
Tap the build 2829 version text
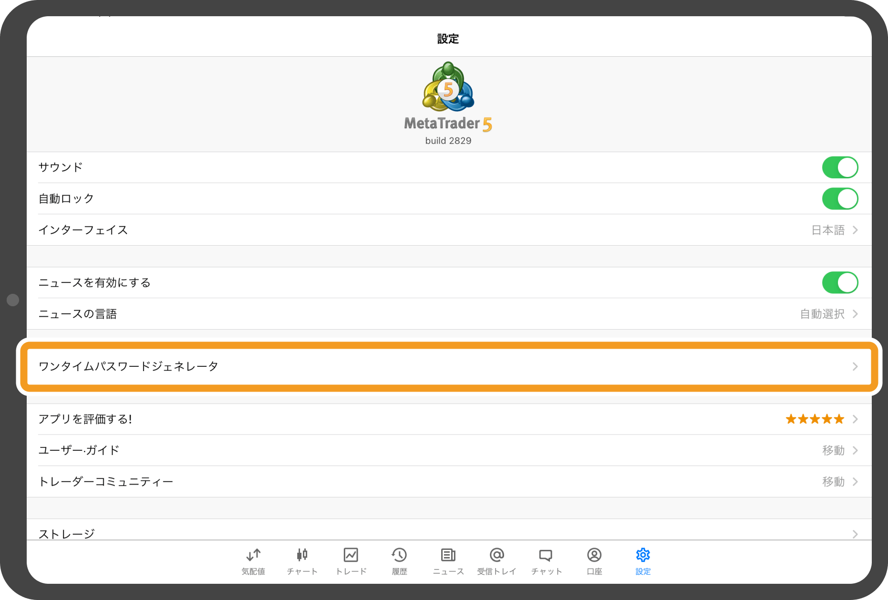[x=448, y=141]
